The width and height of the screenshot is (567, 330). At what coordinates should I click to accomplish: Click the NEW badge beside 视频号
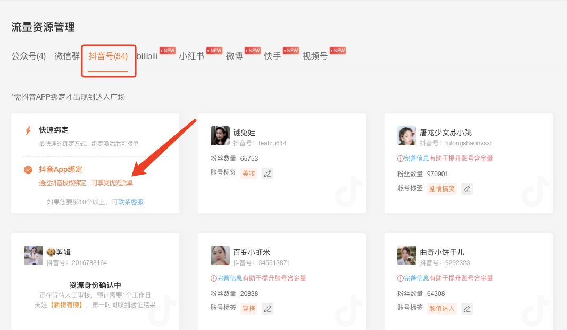coord(338,51)
